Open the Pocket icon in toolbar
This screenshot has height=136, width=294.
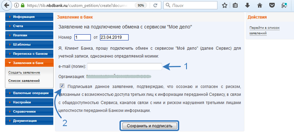(x=272, y=6)
